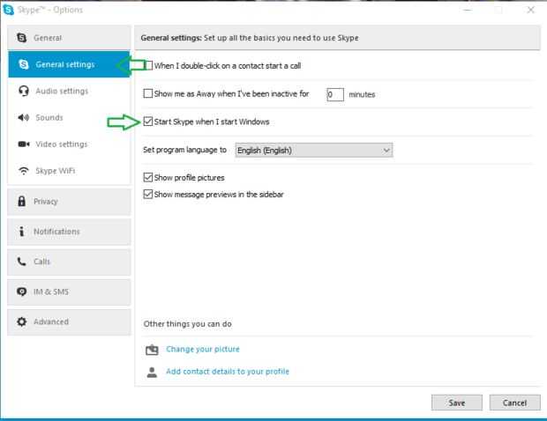Screen dimensions: 547x421
Task: Expand the Calls section
Action: point(69,262)
